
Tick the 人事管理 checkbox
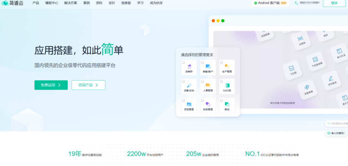click(x=203, y=81)
